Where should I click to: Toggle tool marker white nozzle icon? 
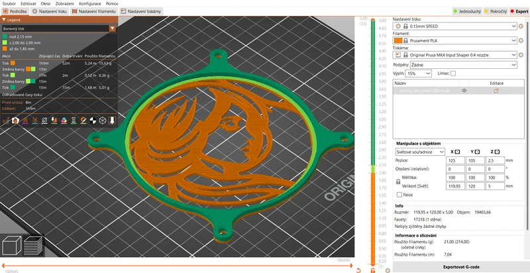tap(113, 121)
